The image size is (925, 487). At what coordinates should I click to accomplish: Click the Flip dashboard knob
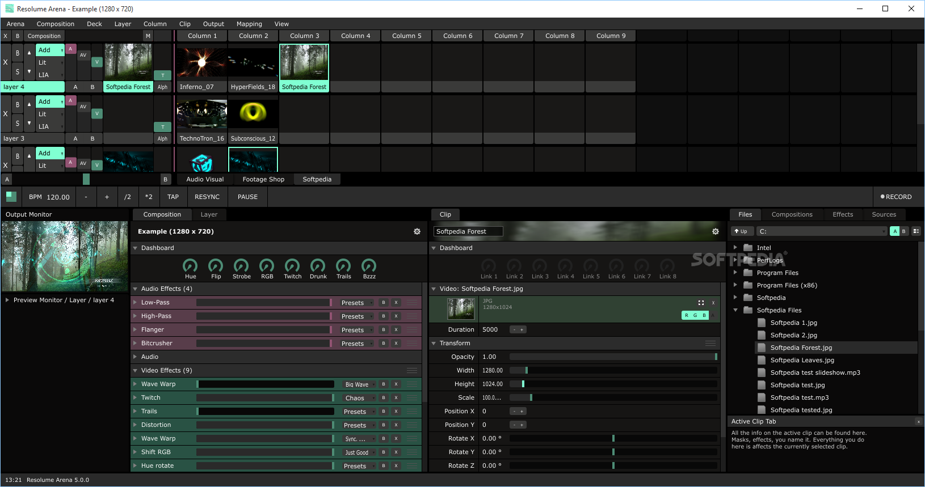pyautogui.click(x=216, y=265)
